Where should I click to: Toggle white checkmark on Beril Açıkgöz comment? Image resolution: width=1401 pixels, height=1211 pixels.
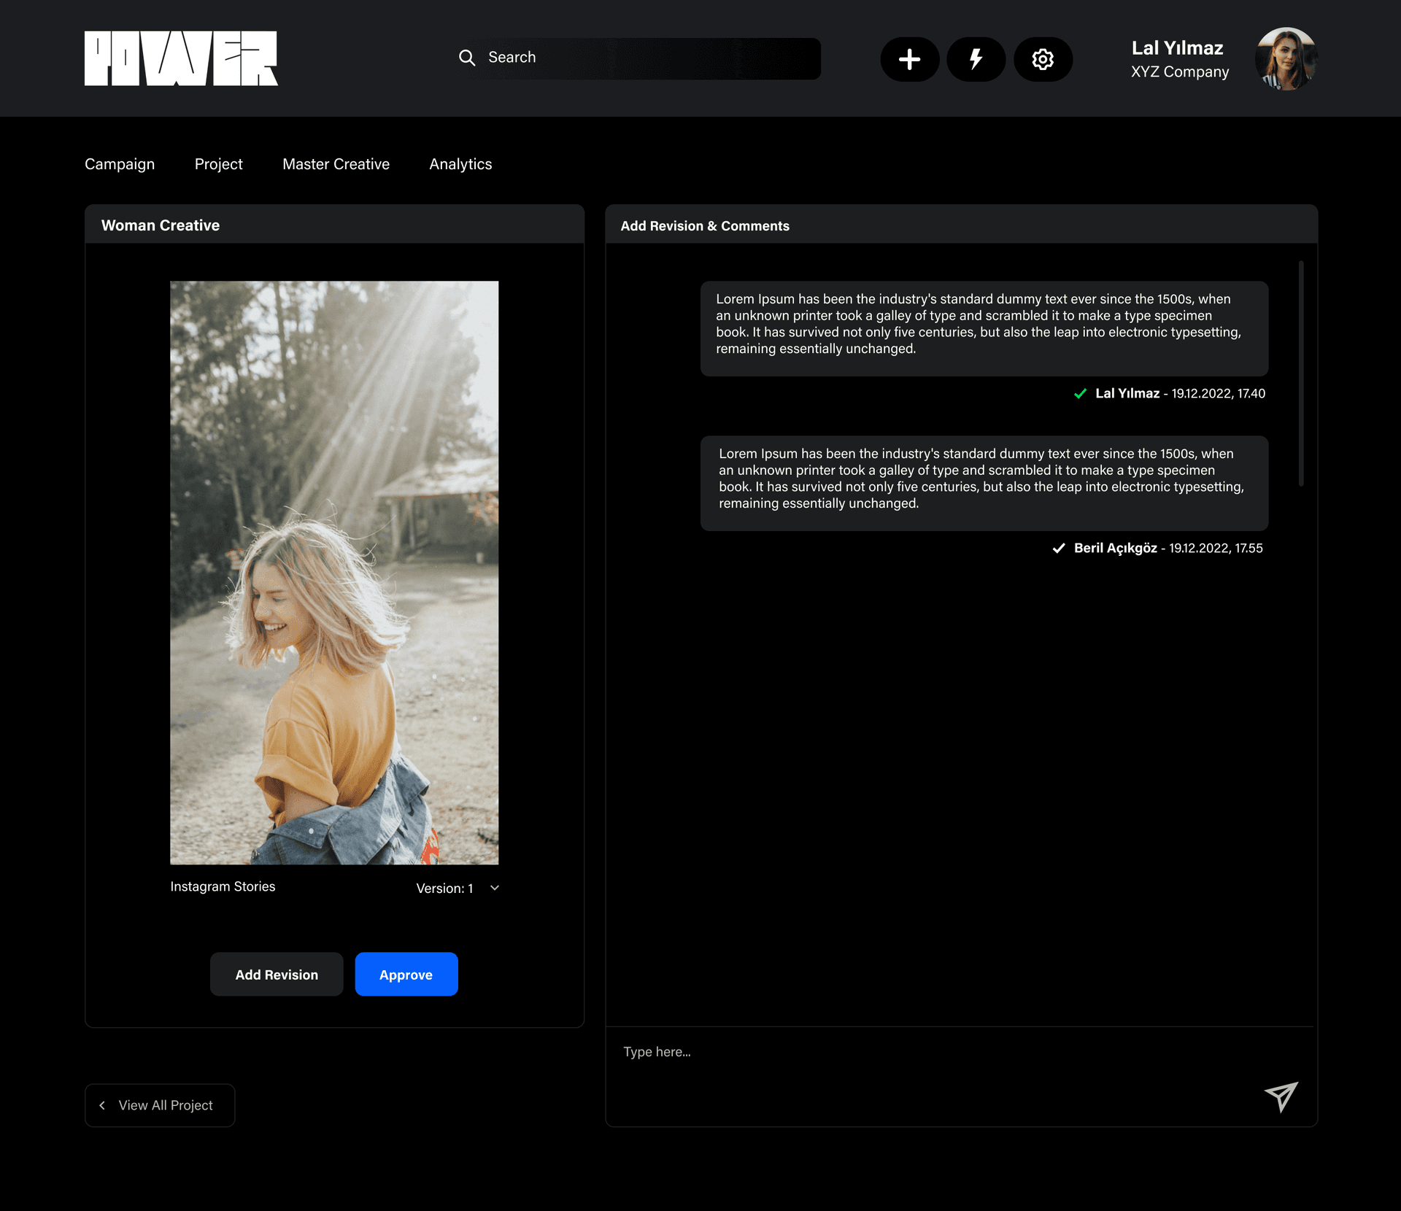(1059, 549)
